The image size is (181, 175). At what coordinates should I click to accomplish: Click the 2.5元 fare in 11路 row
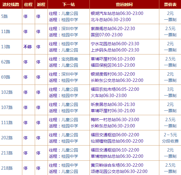point(170,29)
